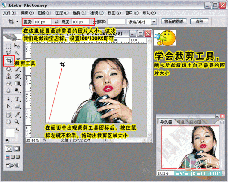Select the History Brush tool

pyautogui.click(x=17, y=76)
